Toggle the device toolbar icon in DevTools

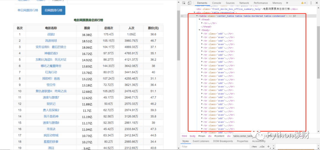[x=189, y=3]
